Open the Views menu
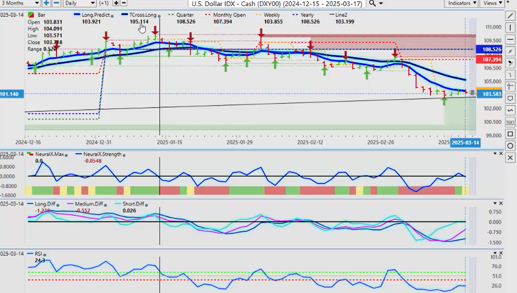Screen dimensions: 517x293 [x=492, y=3]
